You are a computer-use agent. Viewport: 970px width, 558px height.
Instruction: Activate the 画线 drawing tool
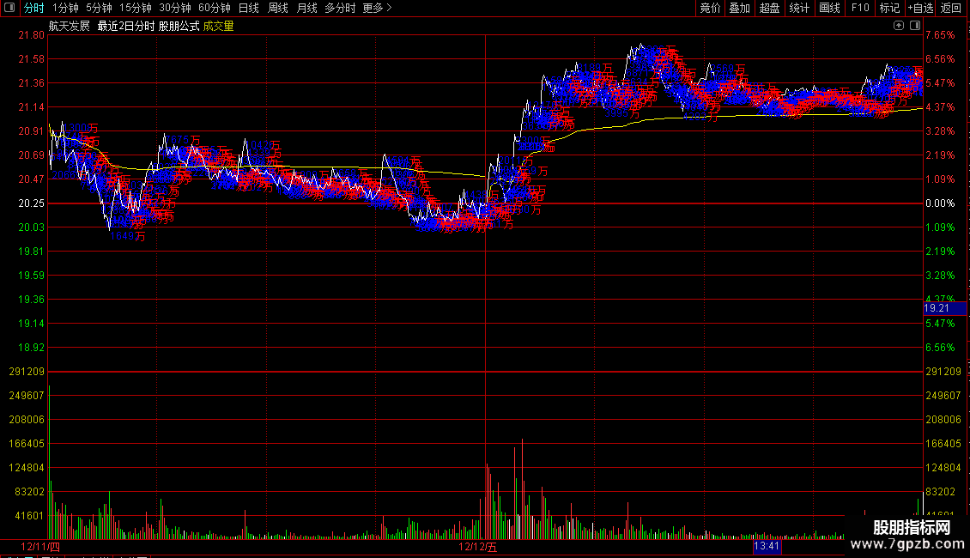(x=829, y=8)
